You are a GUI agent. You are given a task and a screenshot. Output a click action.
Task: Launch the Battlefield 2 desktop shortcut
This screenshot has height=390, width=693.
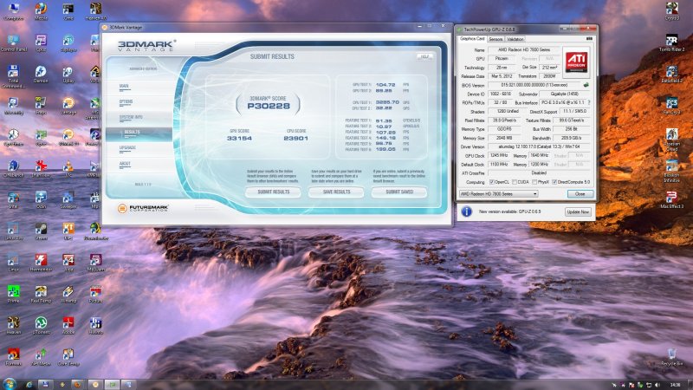coord(672,75)
